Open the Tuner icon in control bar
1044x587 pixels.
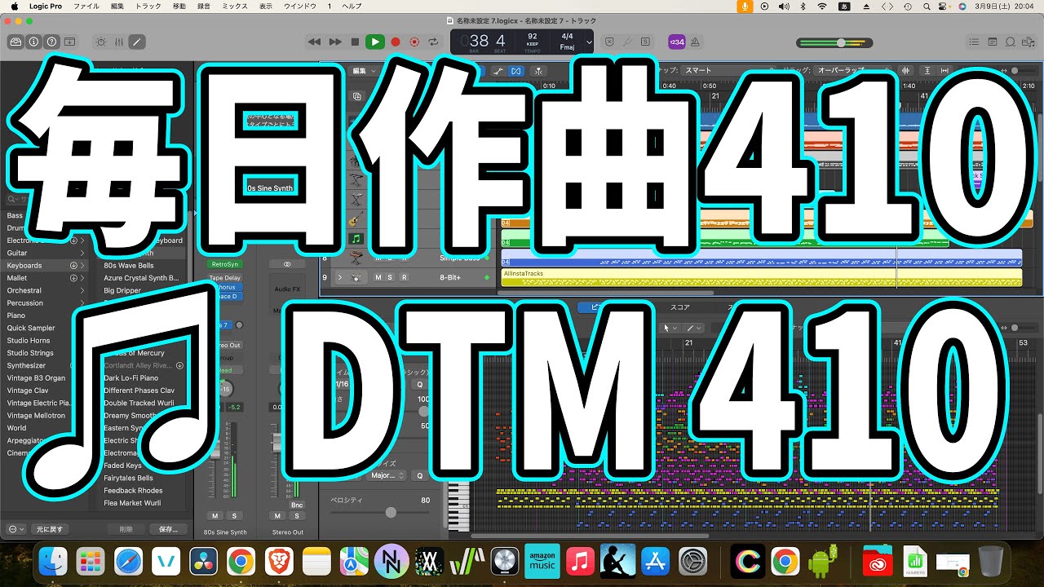[626, 42]
